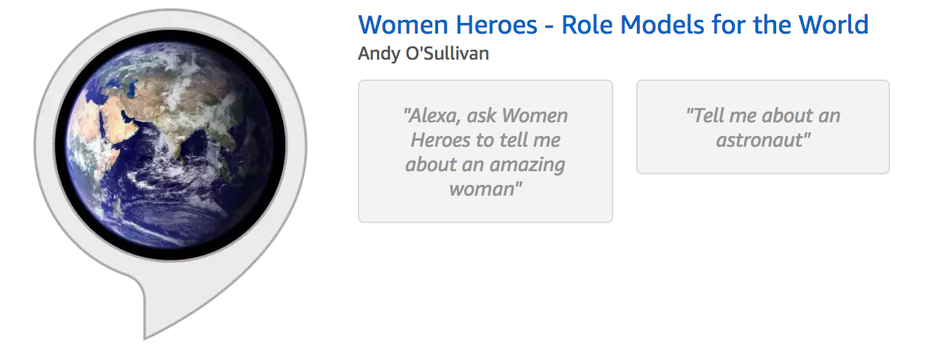Select the "Tell me about an astronaut" phrase
Viewport: 939px width, 347px height.
tap(762, 127)
